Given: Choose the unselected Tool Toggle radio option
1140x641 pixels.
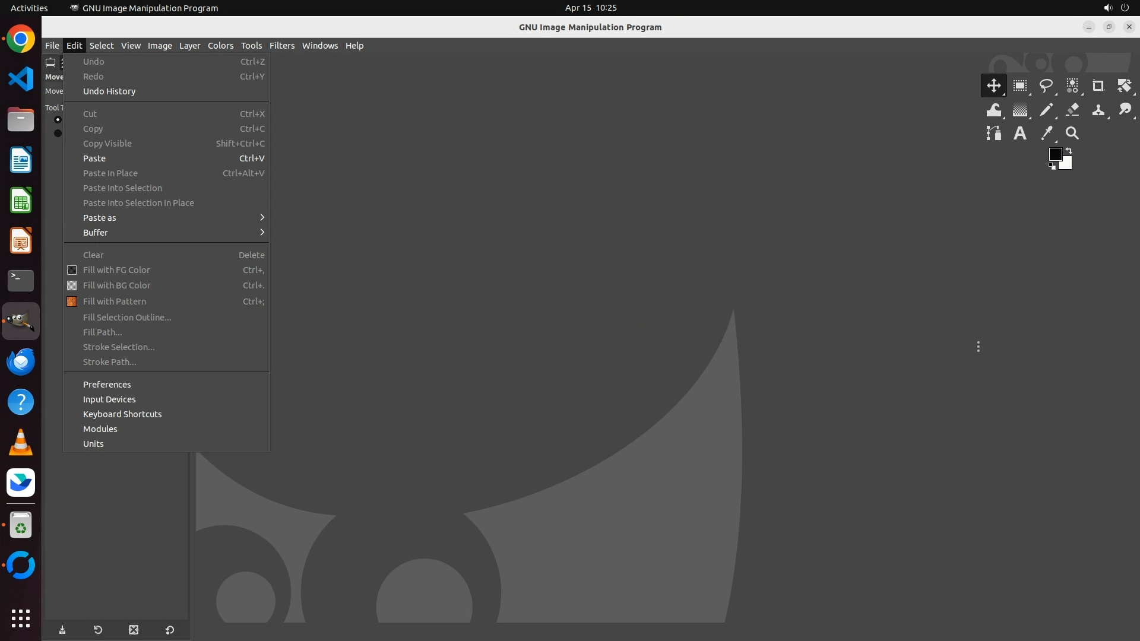Looking at the screenshot, I should [x=58, y=133].
